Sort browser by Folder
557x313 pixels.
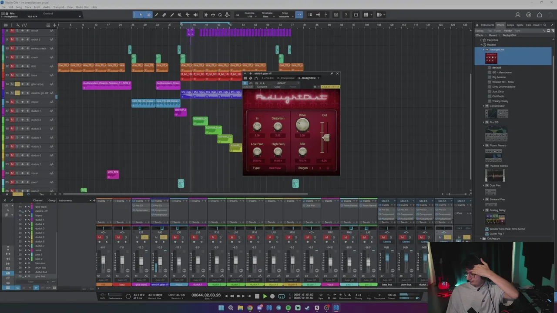point(498,31)
